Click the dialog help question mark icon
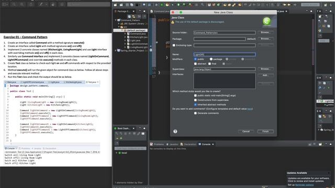Screen dimensions: 335x188 pos(175,131)
